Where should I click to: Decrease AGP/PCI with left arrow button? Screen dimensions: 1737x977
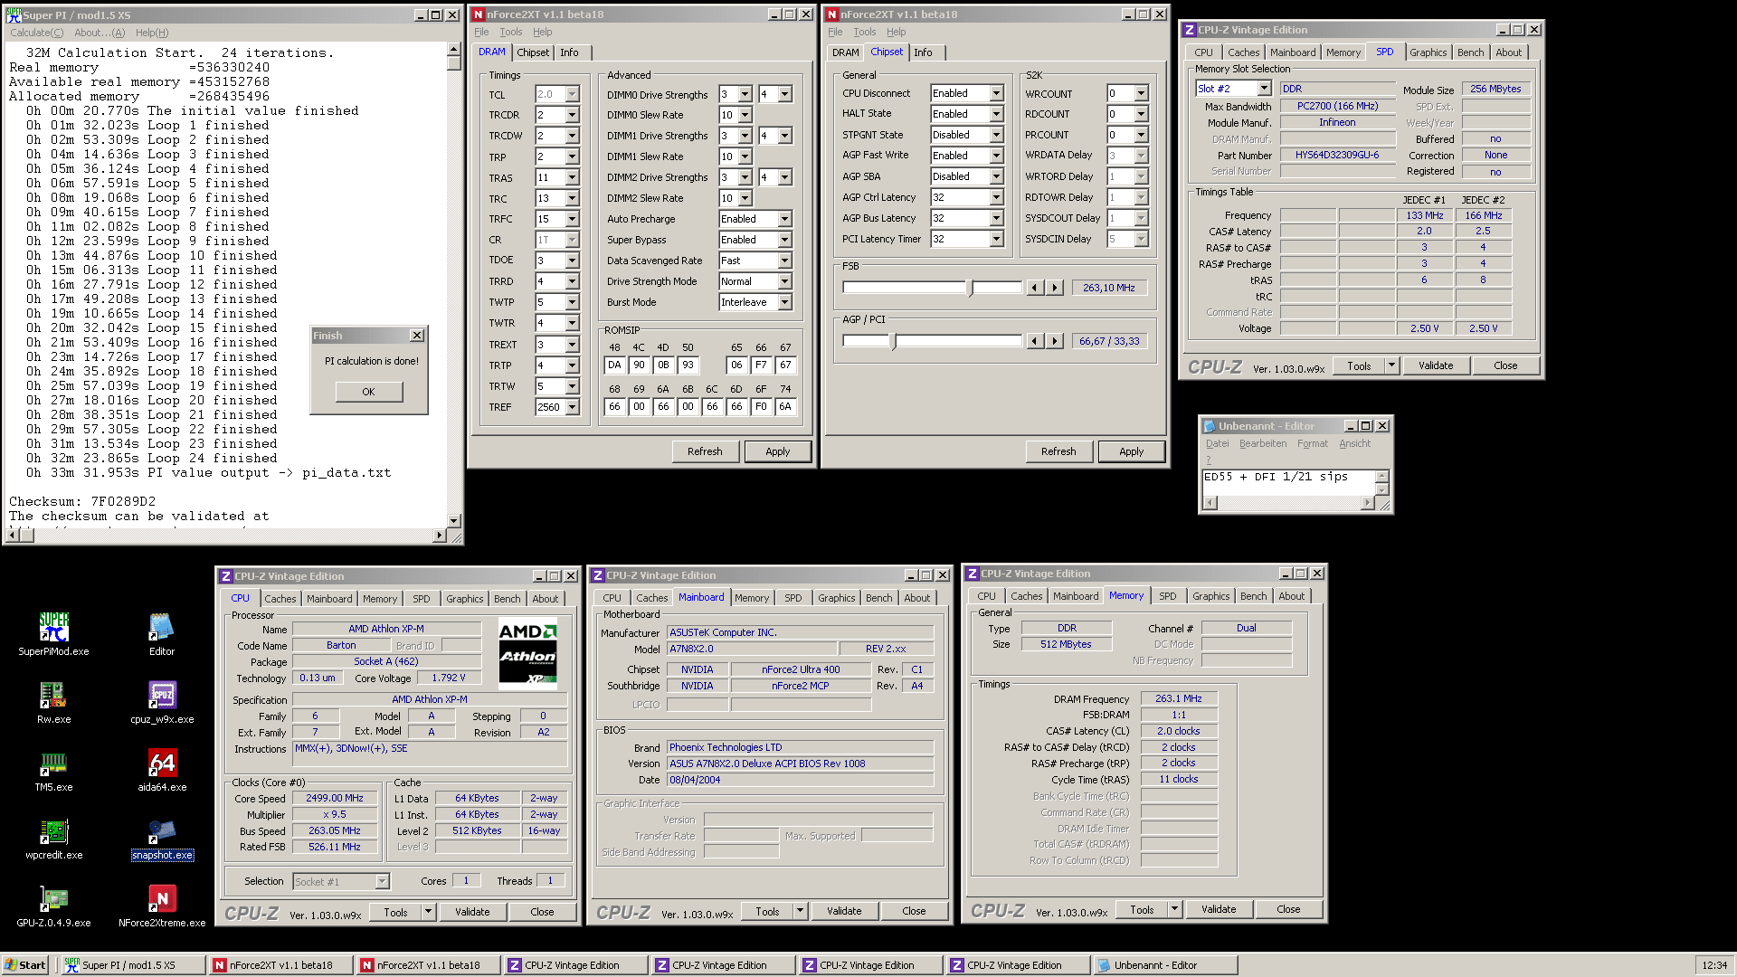1035,341
